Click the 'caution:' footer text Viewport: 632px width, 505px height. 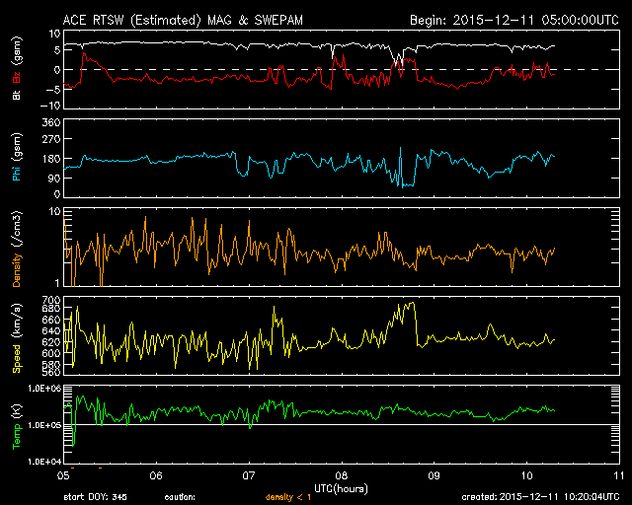[x=180, y=497]
